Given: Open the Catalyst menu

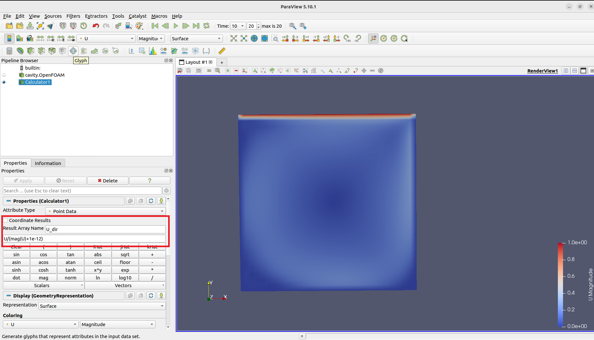Looking at the screenshot, I should click(137, 16).
